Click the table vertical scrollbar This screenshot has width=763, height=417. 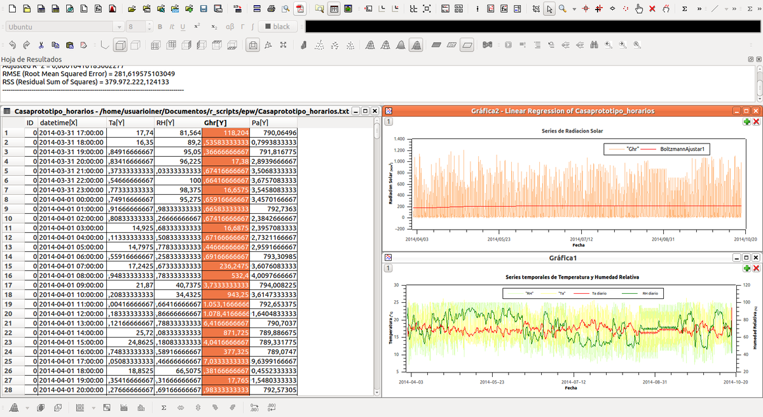coord(377,256)
